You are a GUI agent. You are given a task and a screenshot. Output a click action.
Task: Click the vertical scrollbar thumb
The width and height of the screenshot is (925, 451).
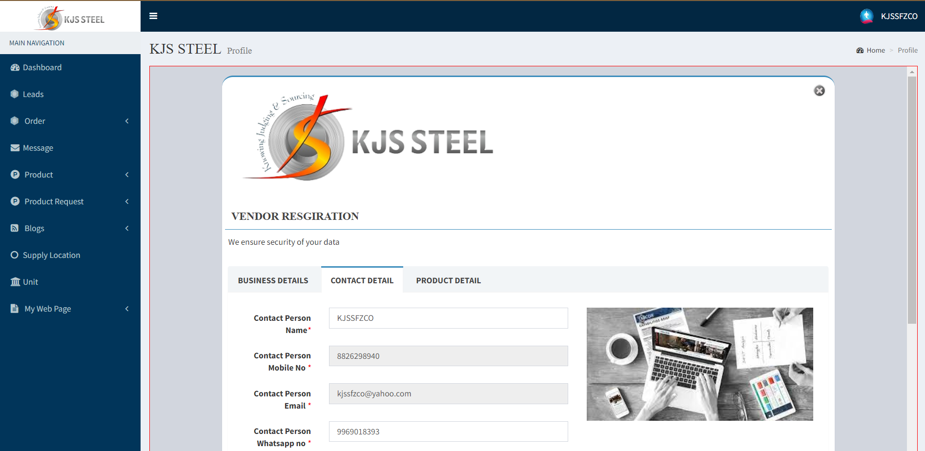(912, 200)
